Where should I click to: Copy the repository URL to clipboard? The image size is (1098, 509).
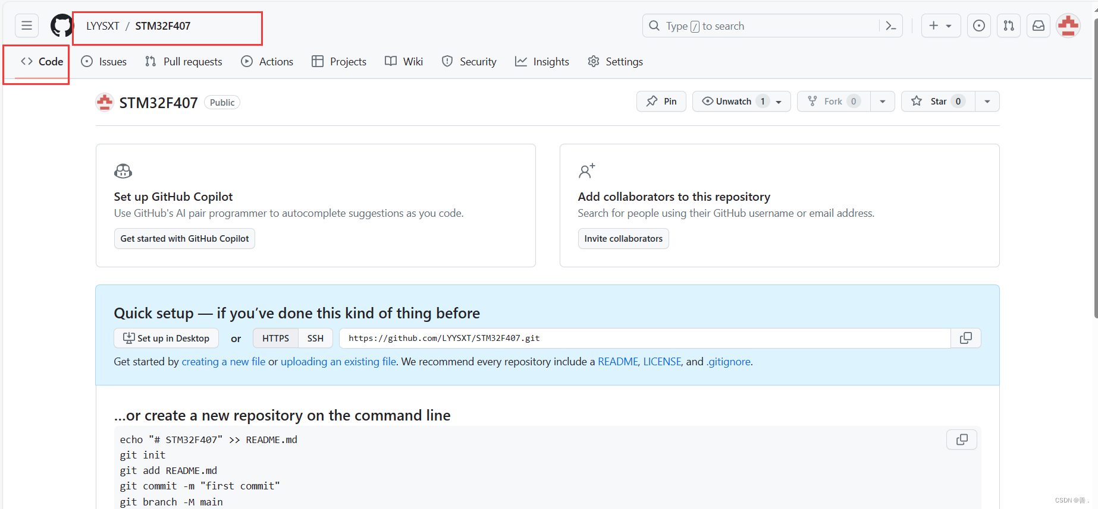[x=966, y=338]
